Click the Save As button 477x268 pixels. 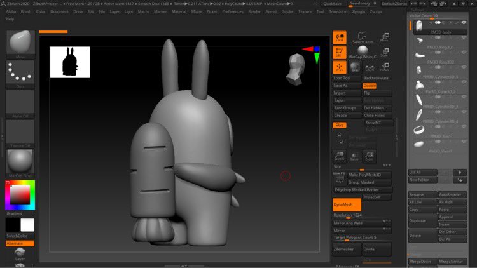tap(347, 86)
